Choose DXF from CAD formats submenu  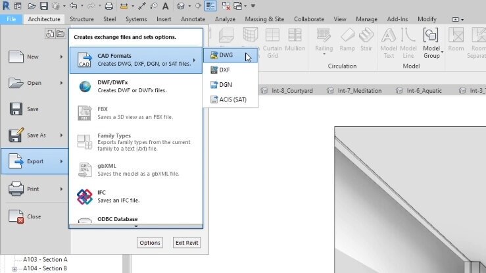pos(230,70)
